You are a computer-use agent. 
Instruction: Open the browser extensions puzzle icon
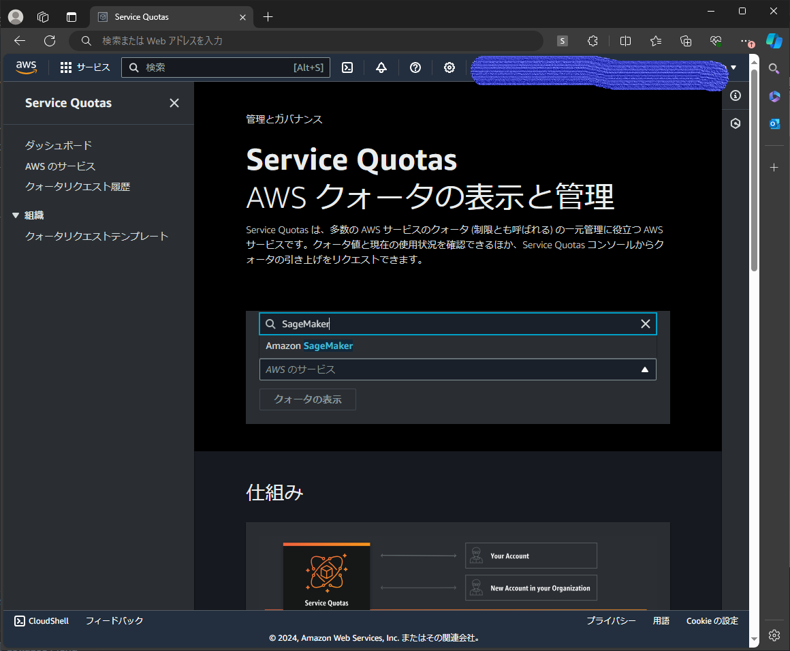[x=593, y=41]
